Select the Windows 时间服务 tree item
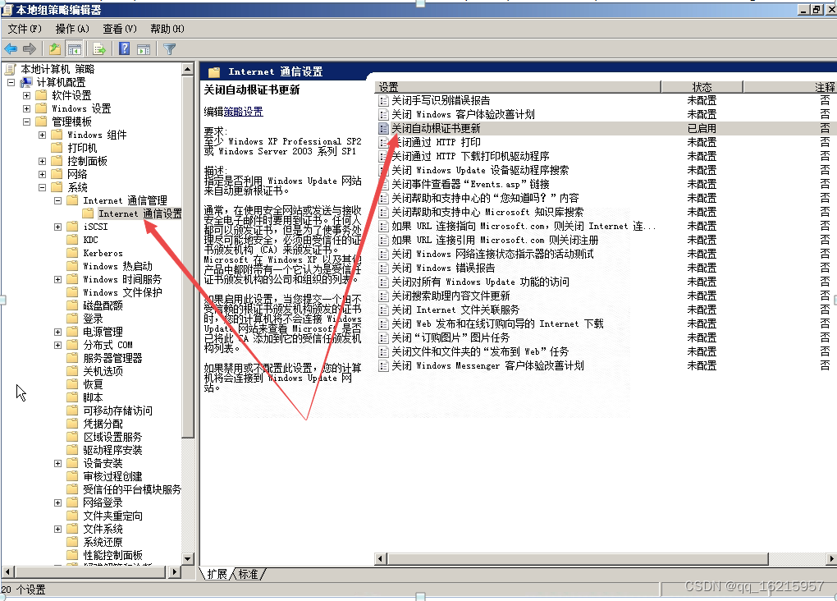This screenshot has width=837, height=601. click(x=122, y=279)
